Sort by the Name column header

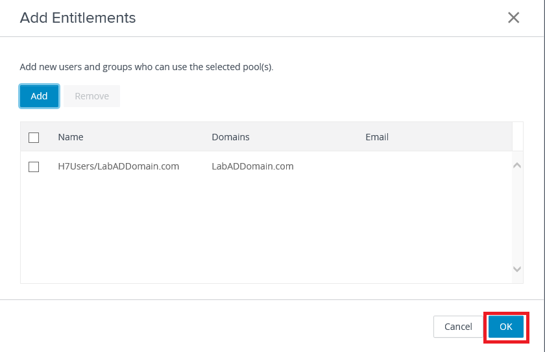point(71,137)
